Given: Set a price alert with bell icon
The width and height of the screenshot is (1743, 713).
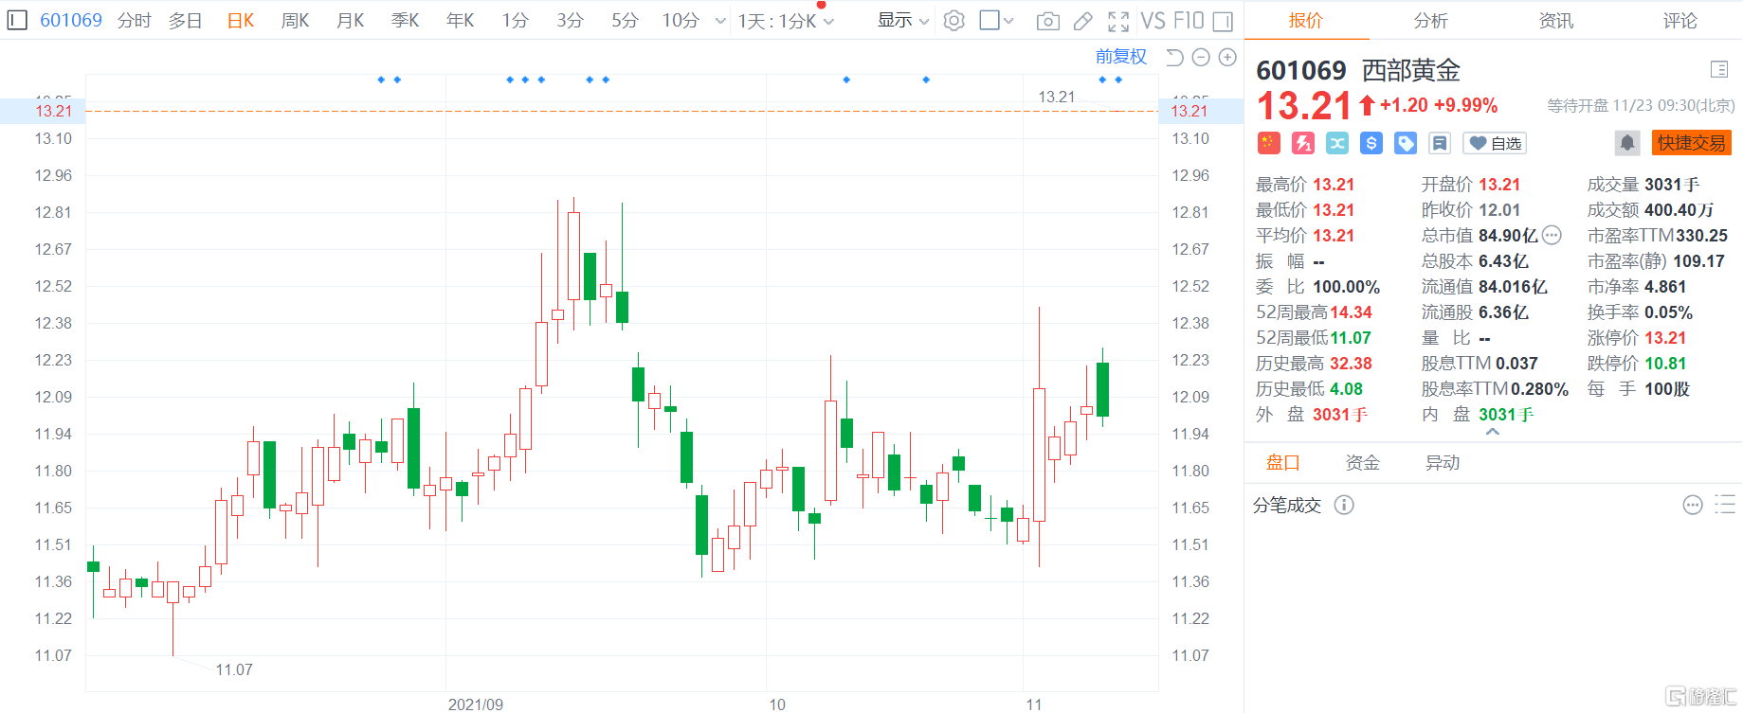Looking at the screenshot, I should tap(1627, 143).
